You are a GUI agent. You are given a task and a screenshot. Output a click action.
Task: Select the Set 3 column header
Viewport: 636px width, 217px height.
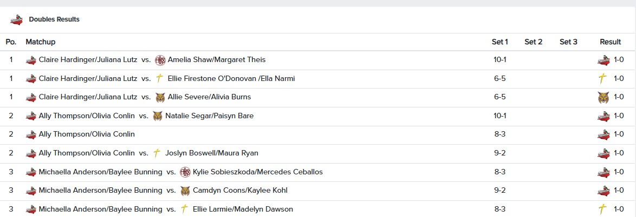pos(568,42)
